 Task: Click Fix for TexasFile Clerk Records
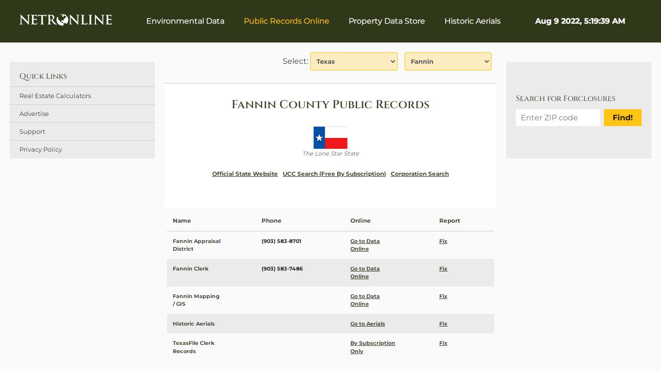(443, 343)
